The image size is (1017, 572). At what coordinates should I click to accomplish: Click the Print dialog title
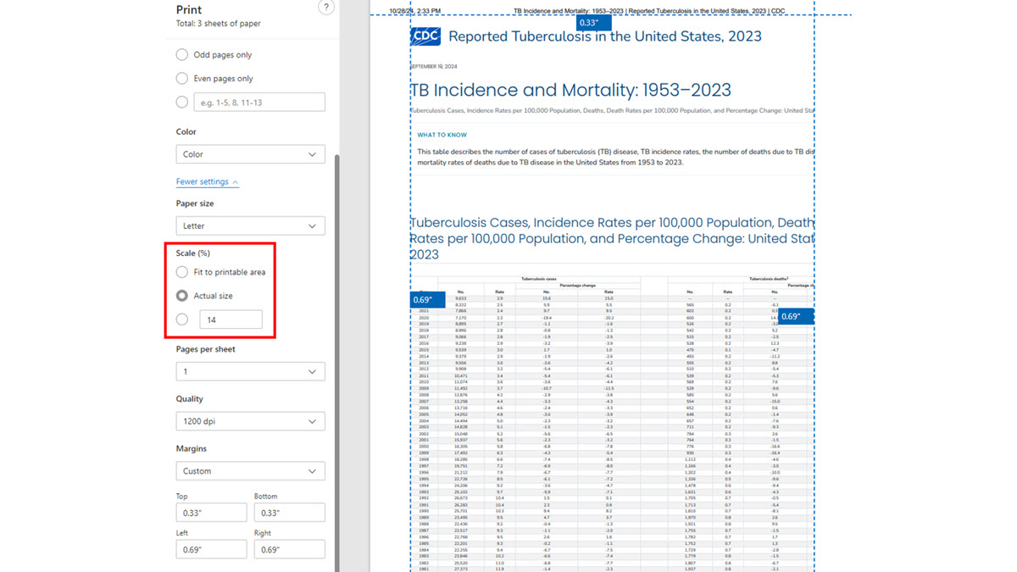(189, 9)
